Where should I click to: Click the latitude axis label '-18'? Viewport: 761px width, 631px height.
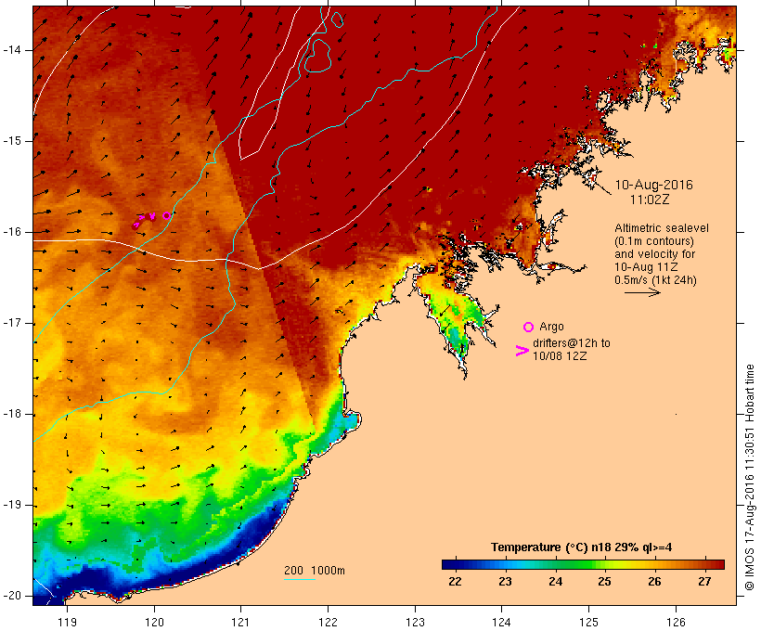[11, 414]
